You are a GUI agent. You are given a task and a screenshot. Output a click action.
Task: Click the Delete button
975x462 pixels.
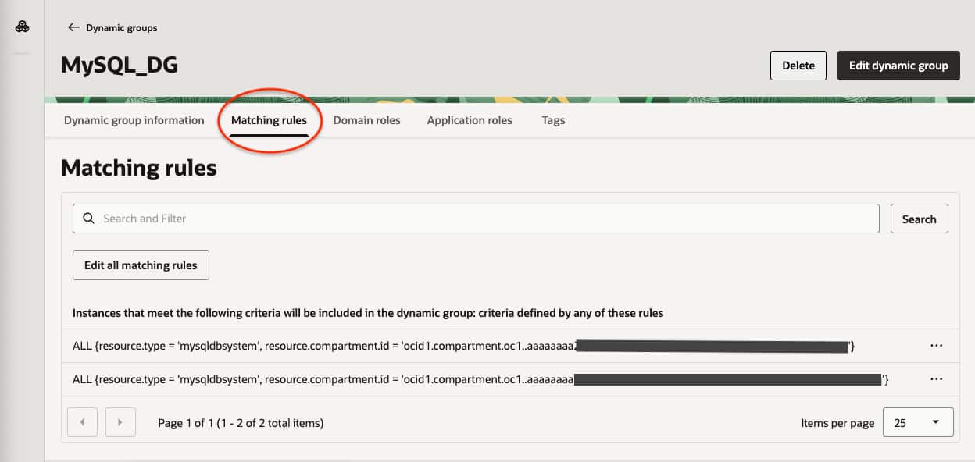coord(798,66)
